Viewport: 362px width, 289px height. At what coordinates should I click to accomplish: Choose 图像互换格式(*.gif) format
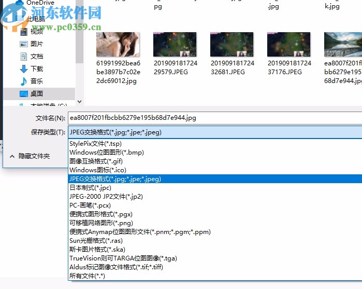click(215, 161)
